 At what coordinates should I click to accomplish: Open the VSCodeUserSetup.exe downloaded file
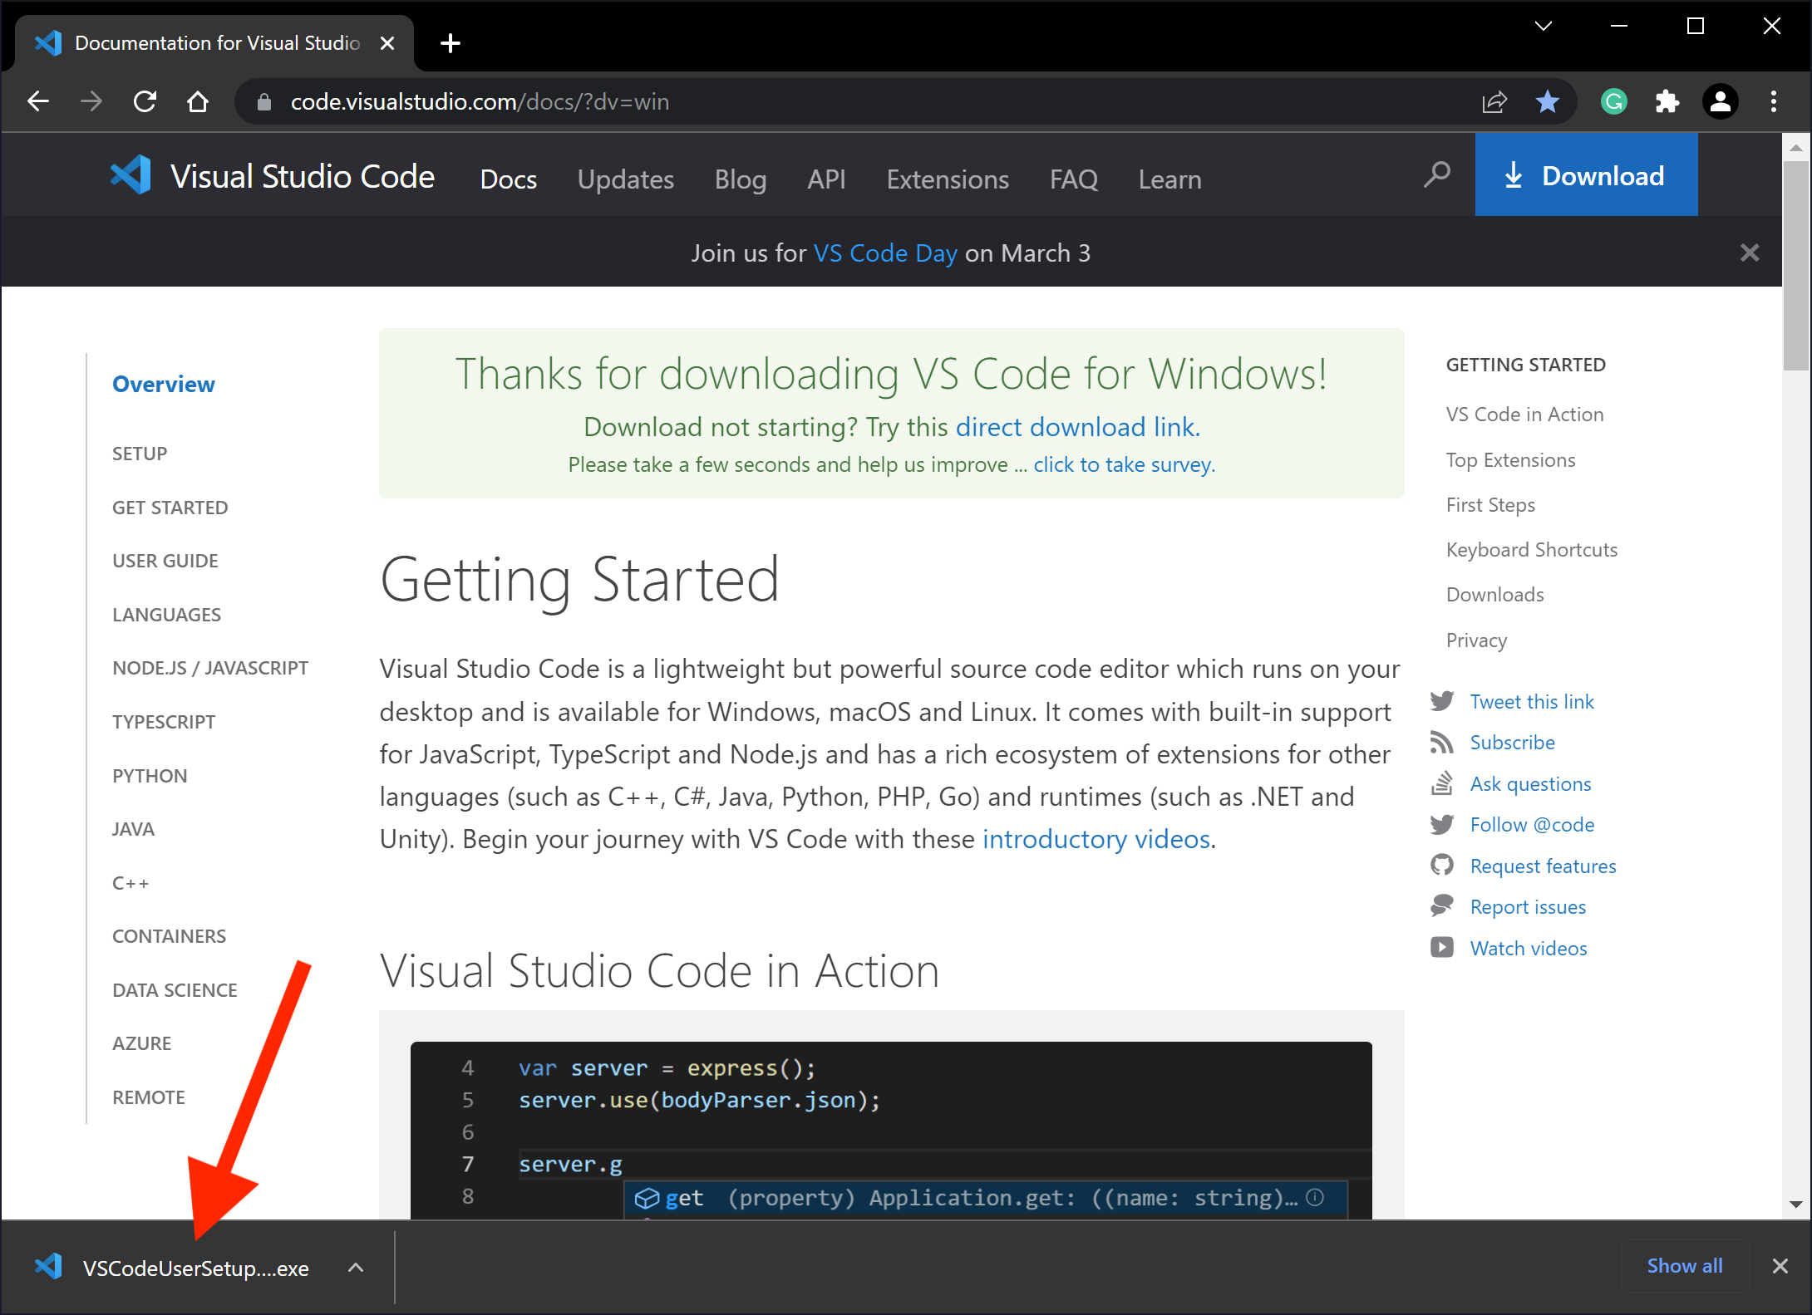click(195, 1268)
